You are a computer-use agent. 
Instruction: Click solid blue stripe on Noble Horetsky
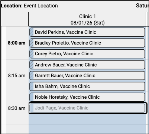(x=32, y=97)
